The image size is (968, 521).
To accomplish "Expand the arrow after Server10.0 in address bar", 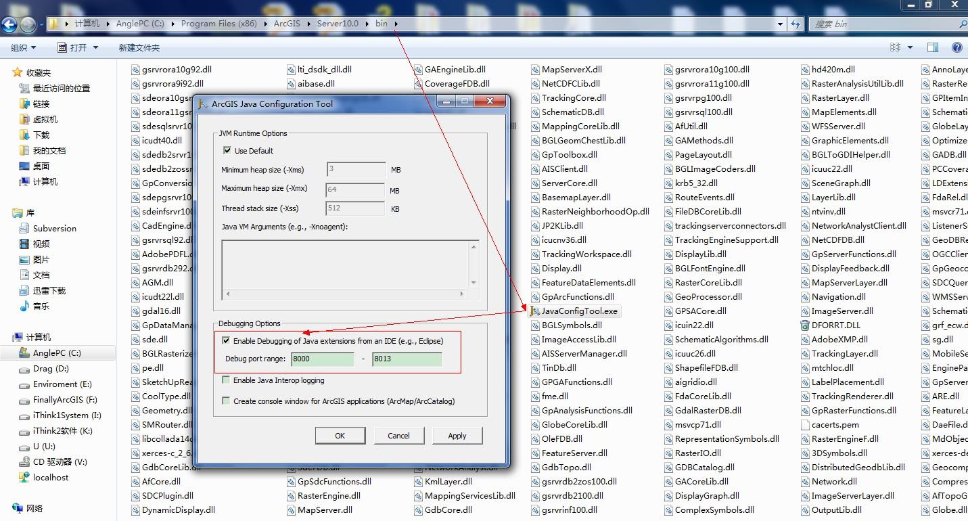I will [x=367, y=24].
